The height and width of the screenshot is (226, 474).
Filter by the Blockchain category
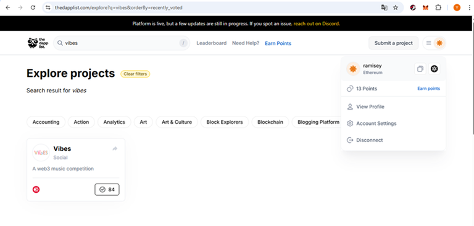(x=270, y=122)
